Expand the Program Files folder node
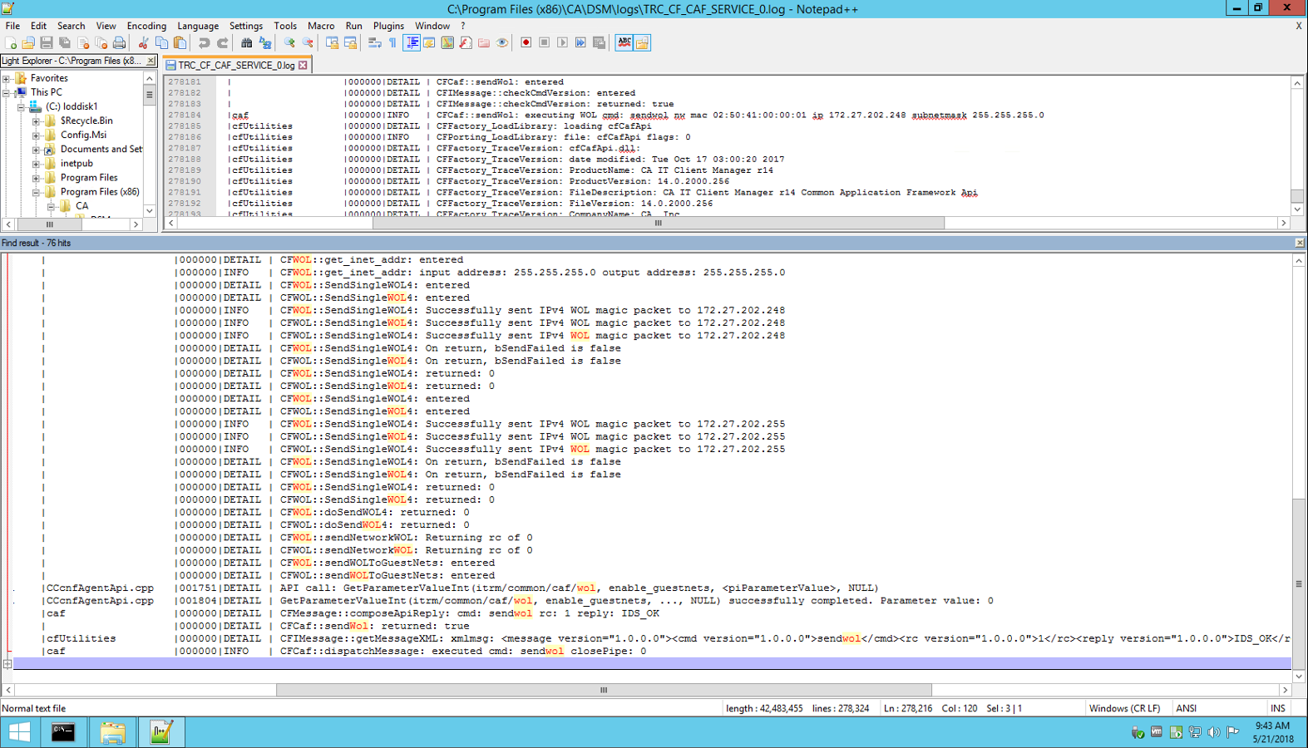Viewport: 1308px width, 748px height. pyautogui.click(x=36, y=178)
